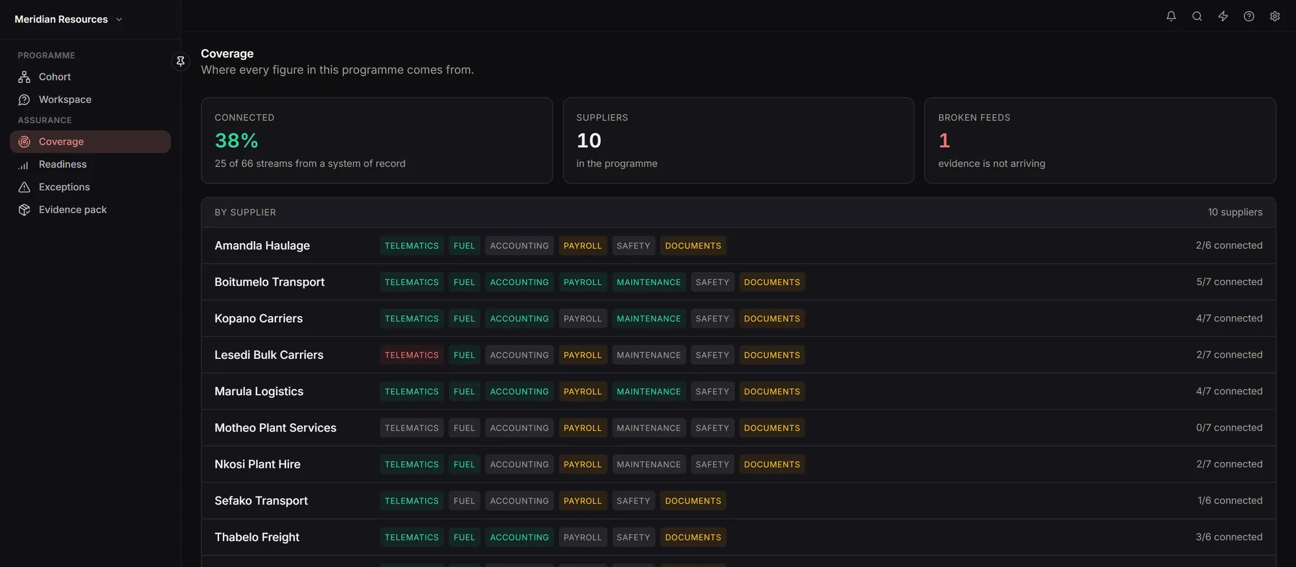Open the Thabelo Freight supplier row
Image resolution: width=1296 pixels, height=567 pixels.
[x=738, y=537]
